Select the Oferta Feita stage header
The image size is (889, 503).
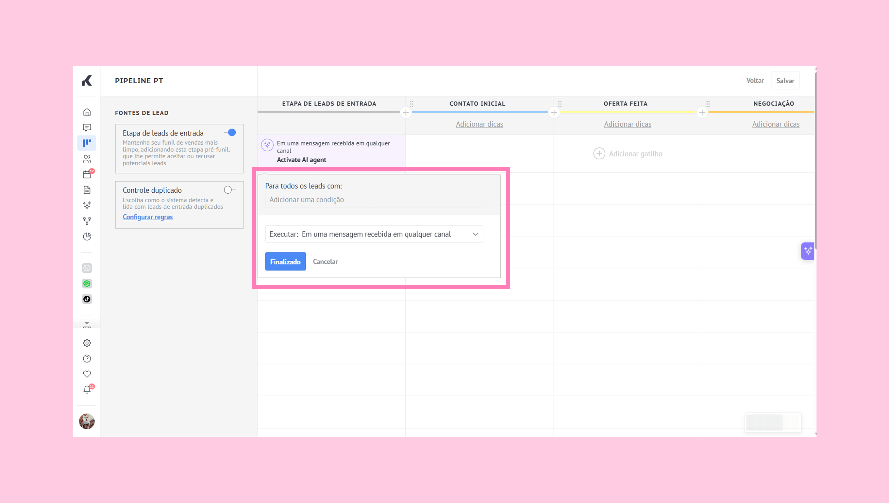[x=625, y=104]
